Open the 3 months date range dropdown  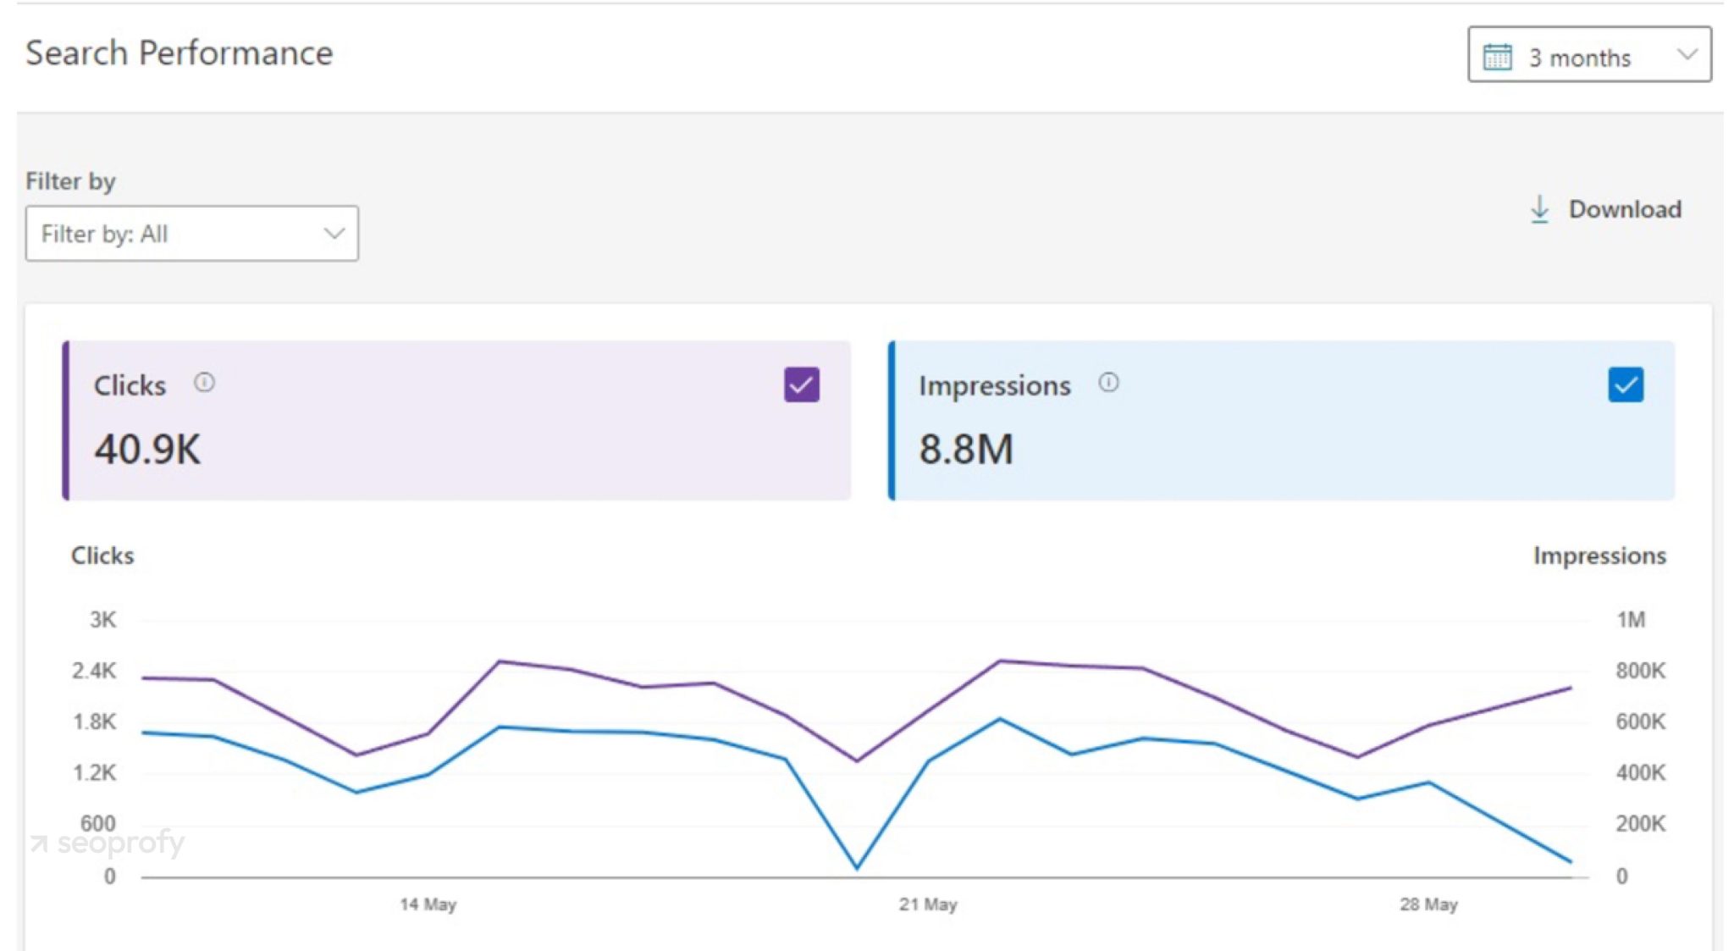point(1588,57)
